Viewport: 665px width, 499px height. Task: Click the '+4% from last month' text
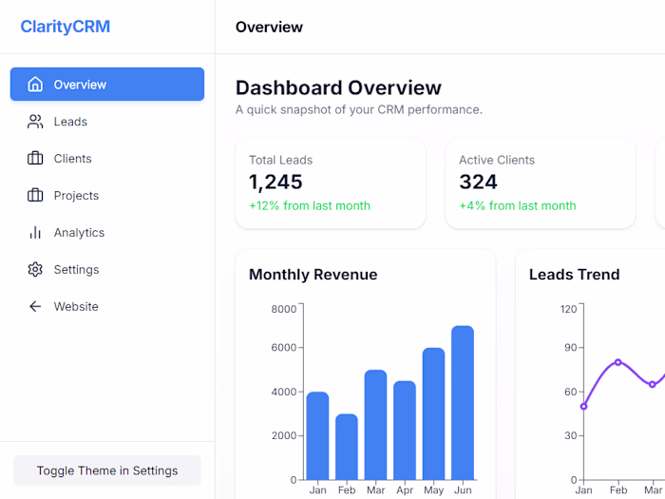coord(518,206)
